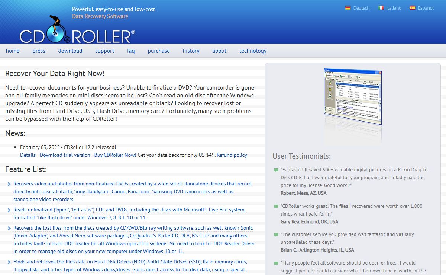This screenshot has width=446, height=275.
Task: Click the 'User Testimonials:' heading
Action: click(301, 156)
